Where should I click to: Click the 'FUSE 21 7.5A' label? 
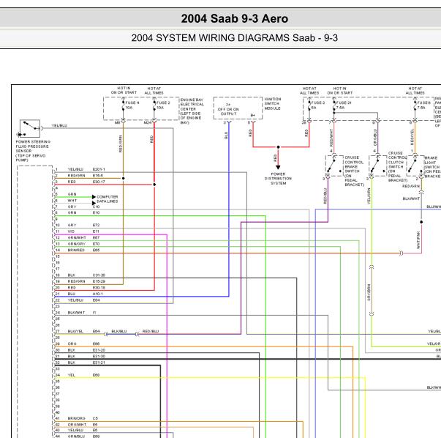point(344,105)
